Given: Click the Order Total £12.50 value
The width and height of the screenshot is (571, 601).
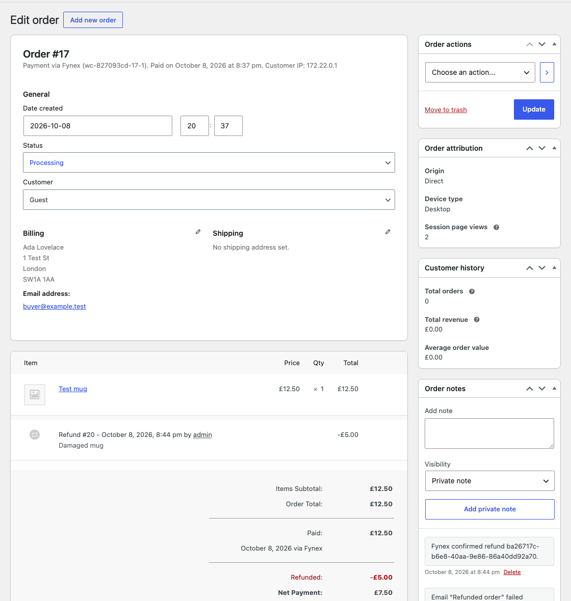Looking at the screenshot, I should click(381, 504).
